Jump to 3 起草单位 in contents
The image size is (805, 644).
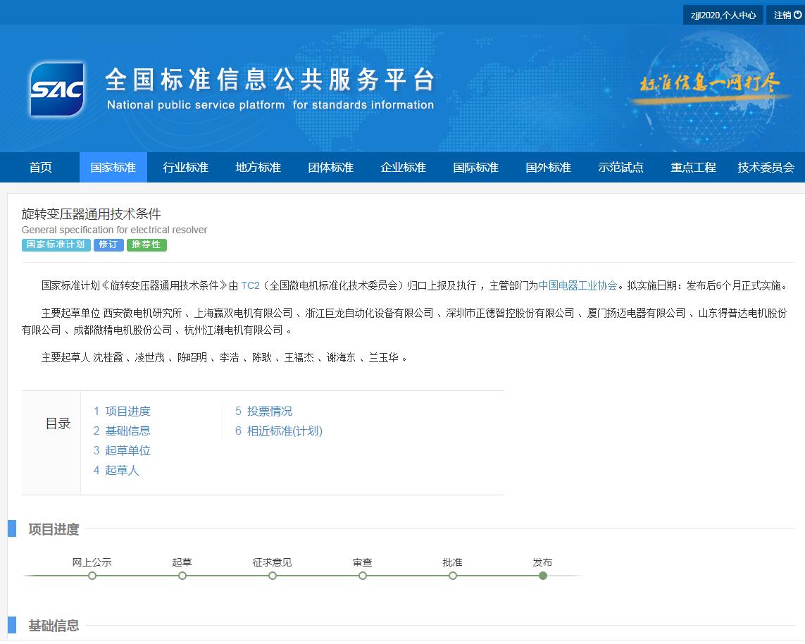[122, 451]
